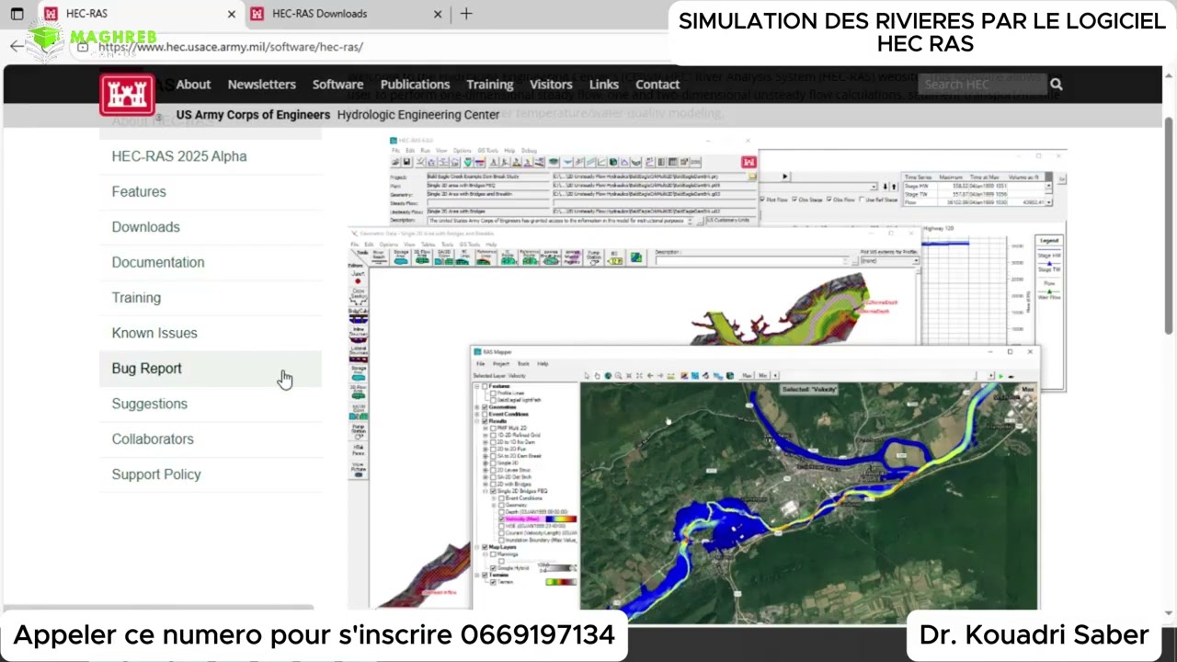Expand PMF Mult 2D results node
The width and height of the screenshot is (1177, 662).
485,428
